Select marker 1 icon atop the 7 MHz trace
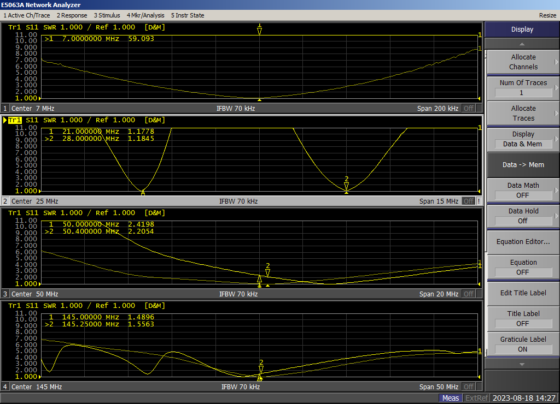The height and width of the screenshot is (404, 560). tap(259, 29)
